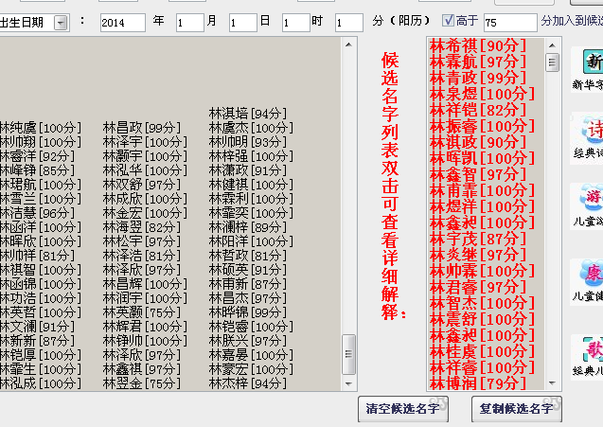This screenshot has height=427, width=603.
Task: Click result name 林梓强[100分]
Action: [251, 156]
